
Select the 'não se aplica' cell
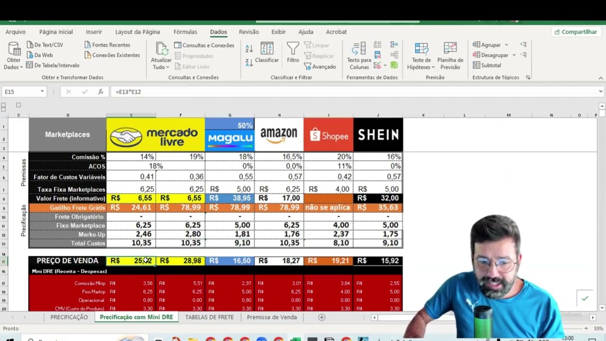pyautogui.click(x=329, y=207)
